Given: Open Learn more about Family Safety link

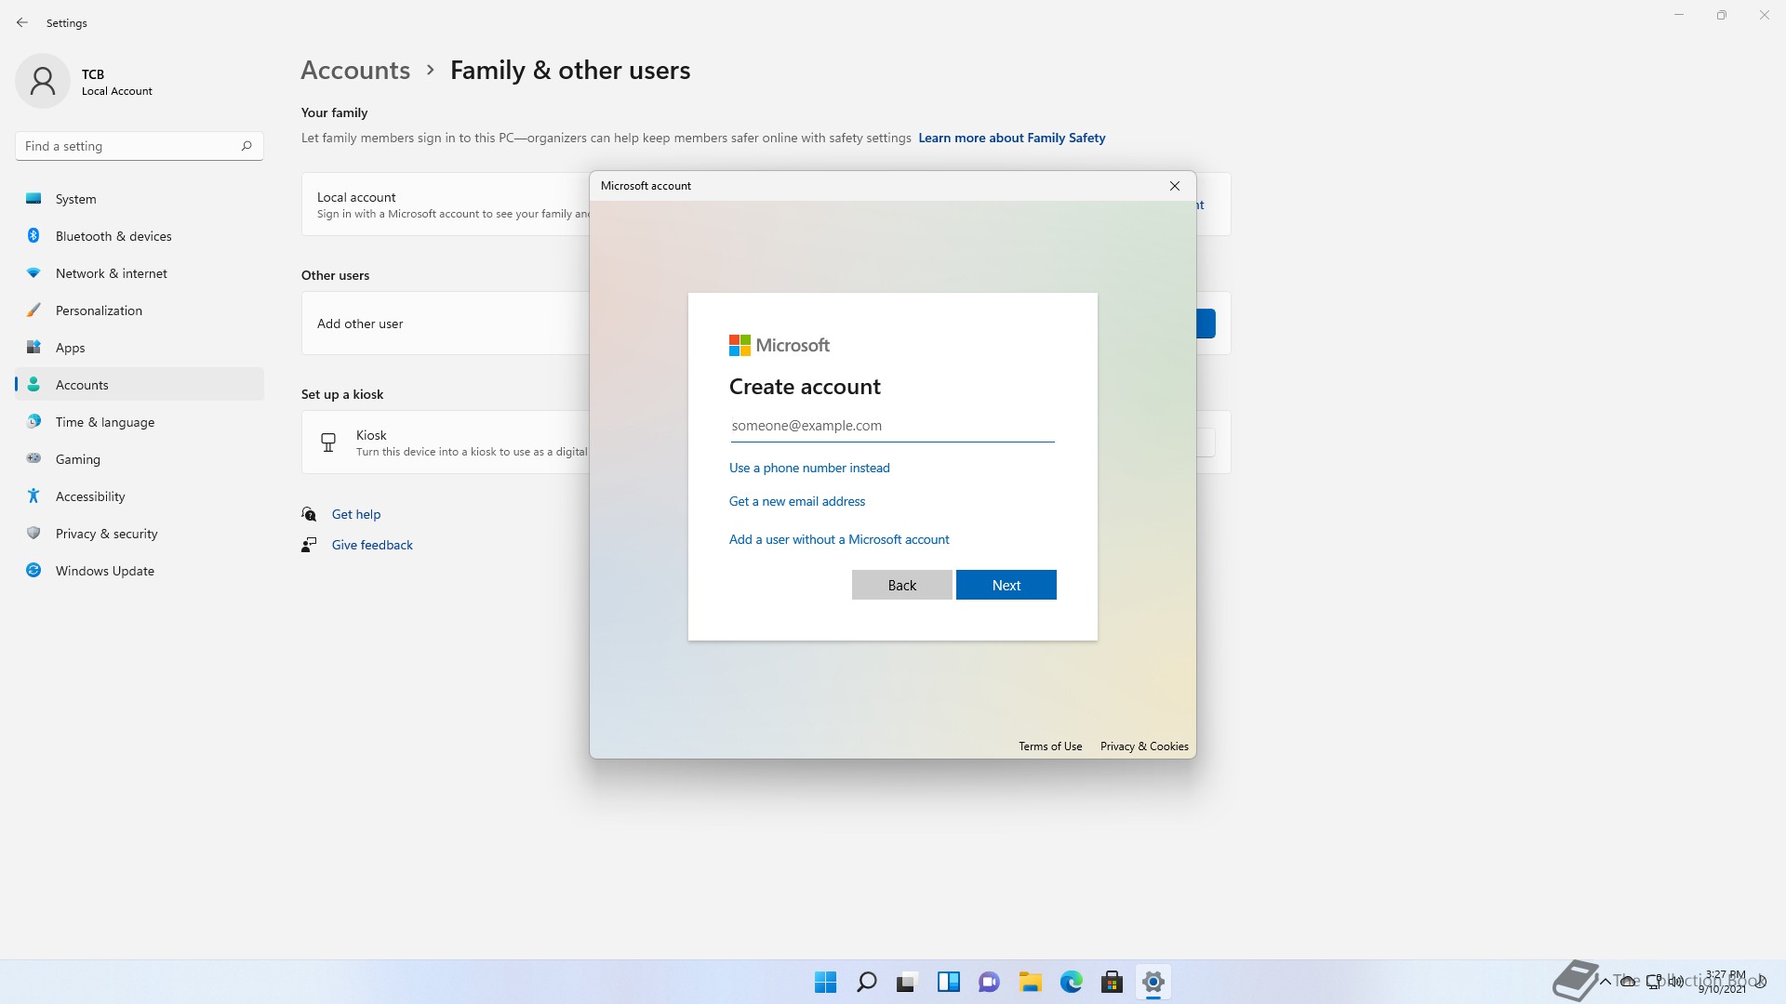Looking at the screenshot, I should (1012, 138).
